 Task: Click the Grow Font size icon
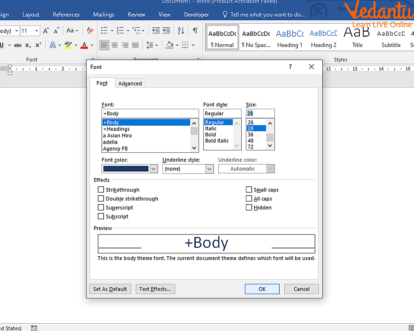coord(46,31)
